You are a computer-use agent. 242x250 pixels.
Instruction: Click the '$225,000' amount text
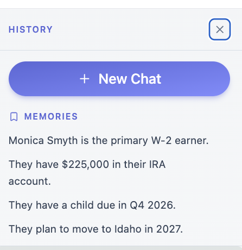coord(85,165)
